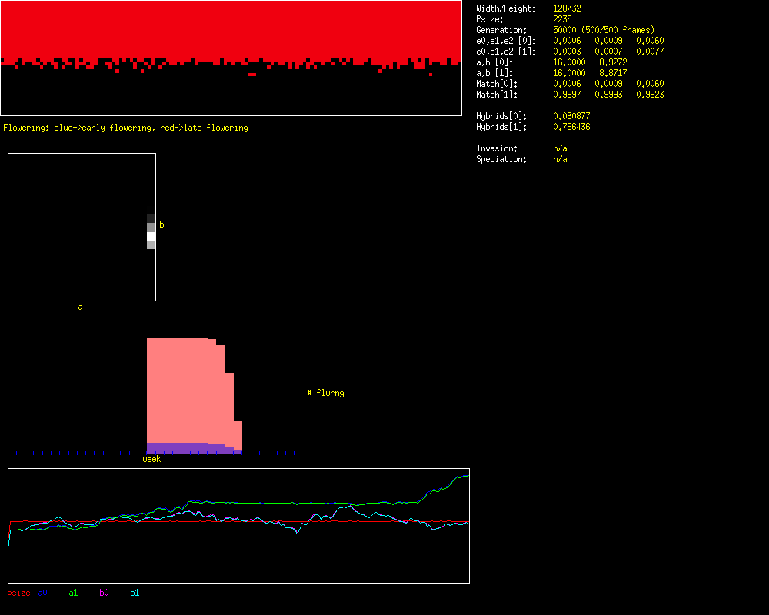The height and width of the screenshot is (615, 769).
Task: Select the green a1 legend label
Action: (x=73, y=593)
